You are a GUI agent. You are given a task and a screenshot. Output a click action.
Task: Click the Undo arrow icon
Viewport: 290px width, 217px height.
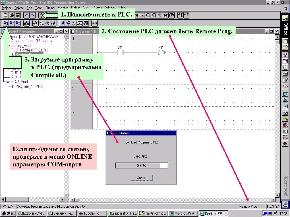pos(27,15)
